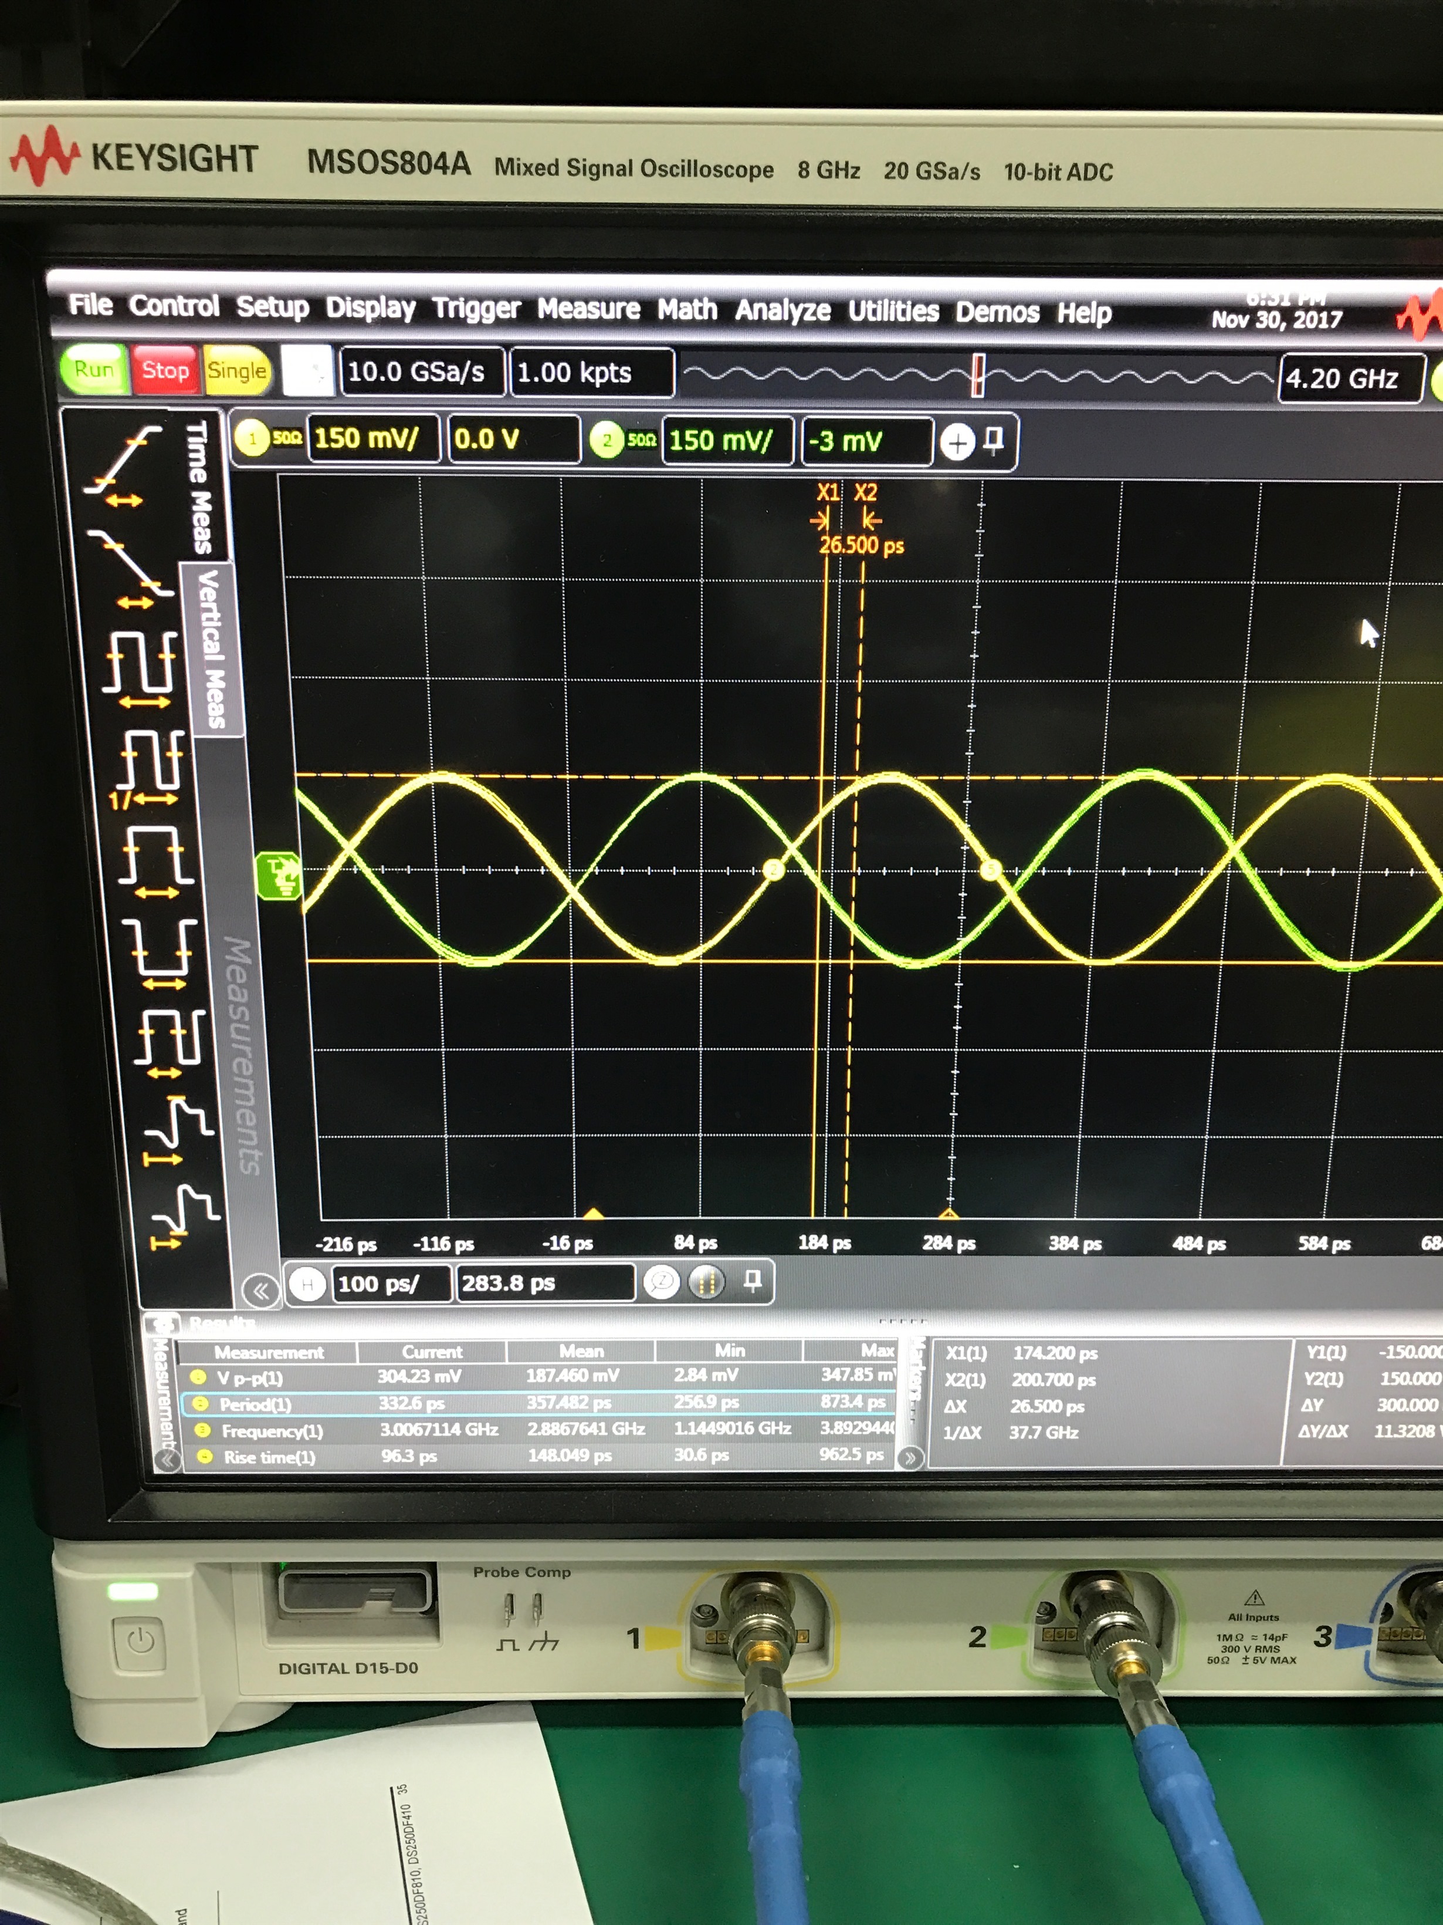The width and height of the screenshot is (1443, 1925).
Task: Select the Tmin measurement icon
Action: pos(177,1132)
